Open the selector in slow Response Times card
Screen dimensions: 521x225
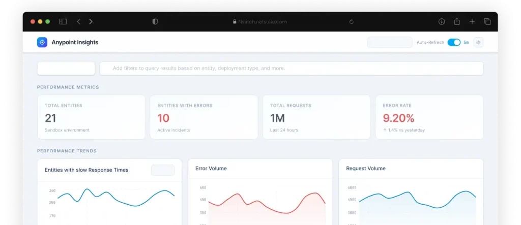click(163, 170)
